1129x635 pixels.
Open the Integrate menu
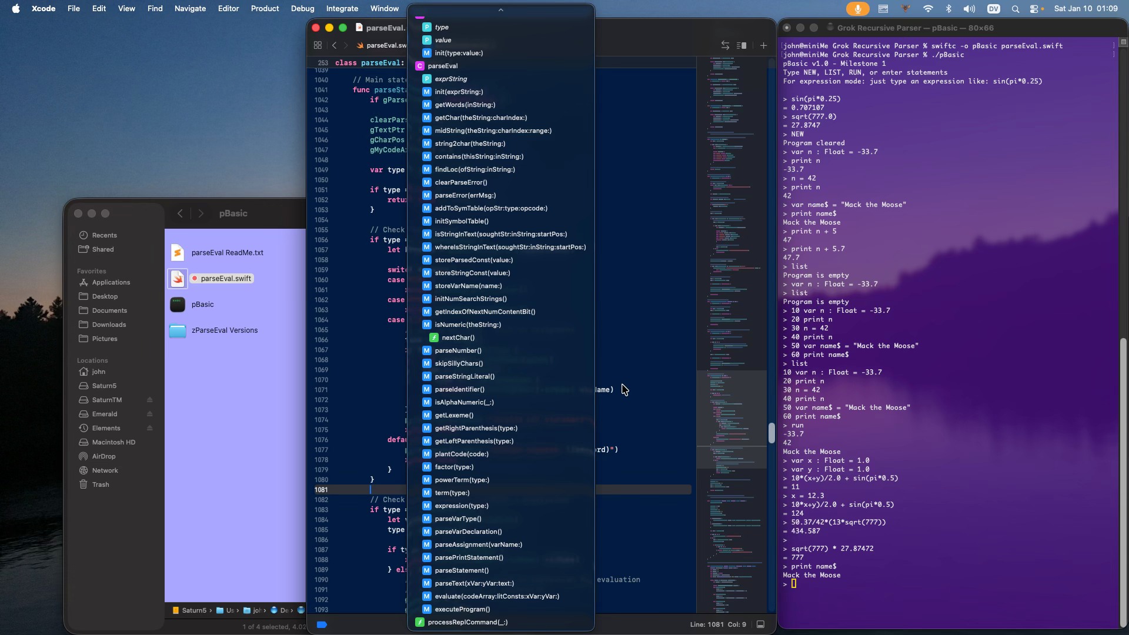coord(342,8)
